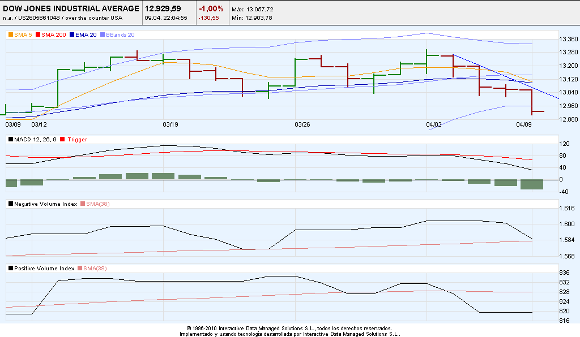This screenshot has height=337, width=580.
Task: Click the timestamp 09.04. 22:04:55
Action: coord(166,18)
